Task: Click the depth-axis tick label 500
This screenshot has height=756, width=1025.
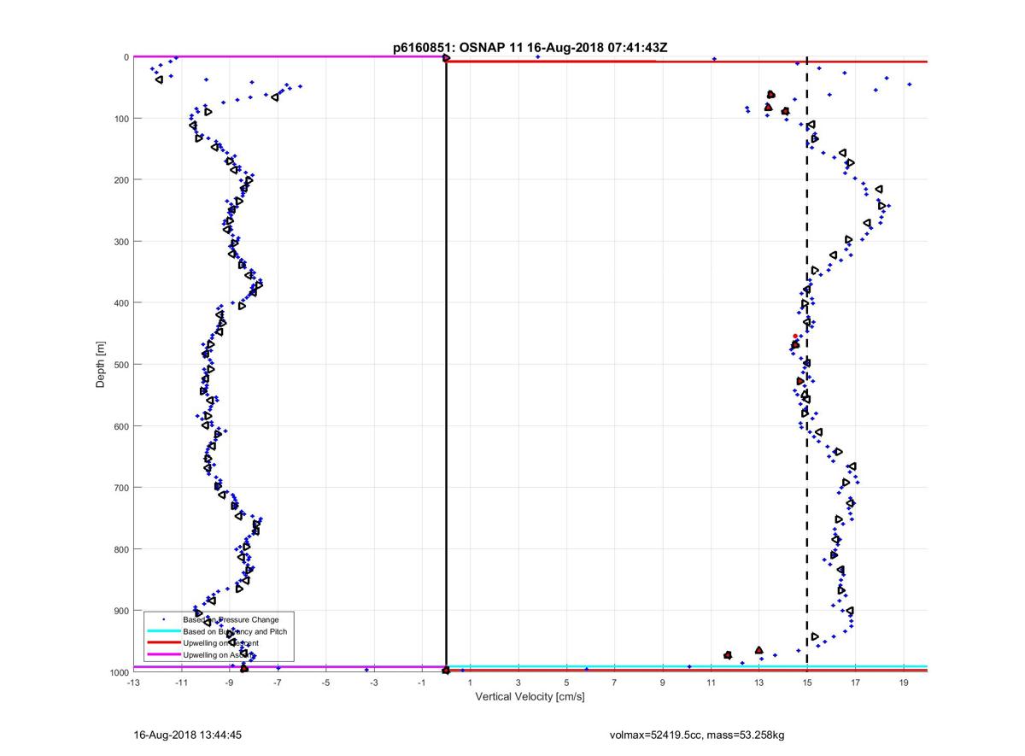Action: coord(121,364)
